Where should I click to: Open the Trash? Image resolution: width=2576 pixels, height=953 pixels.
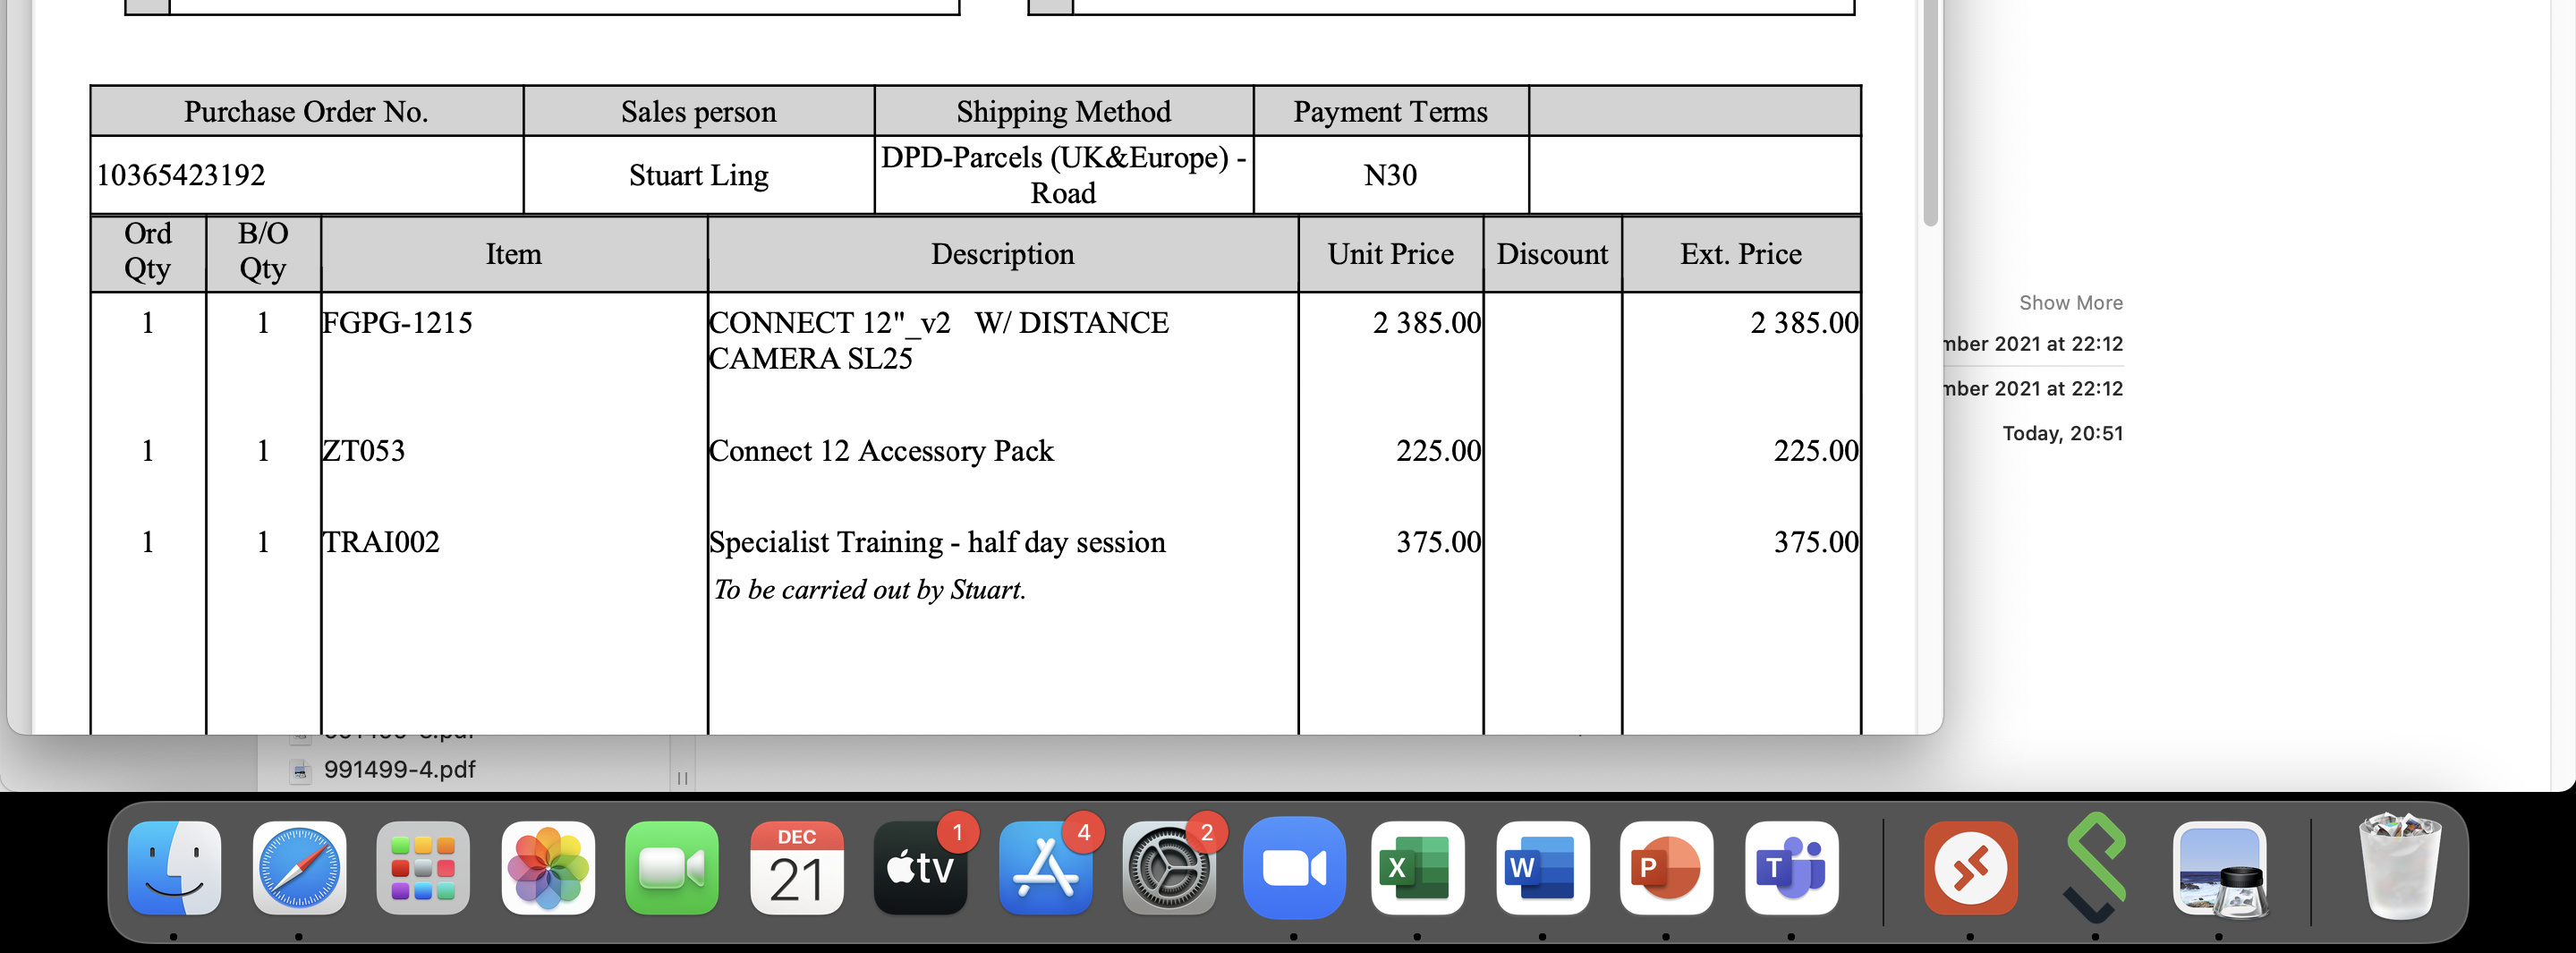tap(2399, 866)
